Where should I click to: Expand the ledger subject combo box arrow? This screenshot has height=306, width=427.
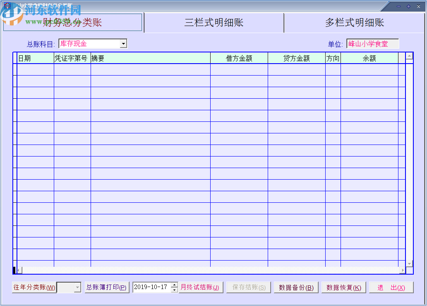point(123,43)
